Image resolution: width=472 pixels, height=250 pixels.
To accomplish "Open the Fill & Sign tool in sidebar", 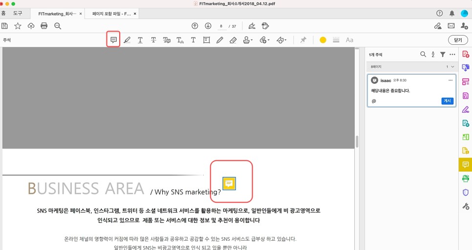I will [466, 109].
